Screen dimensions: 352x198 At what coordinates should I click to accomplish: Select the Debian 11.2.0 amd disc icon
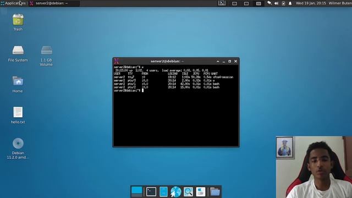pyautogui.click(x=18, y=148)
